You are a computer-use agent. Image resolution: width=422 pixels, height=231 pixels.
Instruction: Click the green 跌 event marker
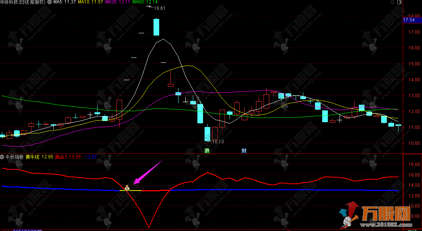pyautogui.click(x=207, y=150)
